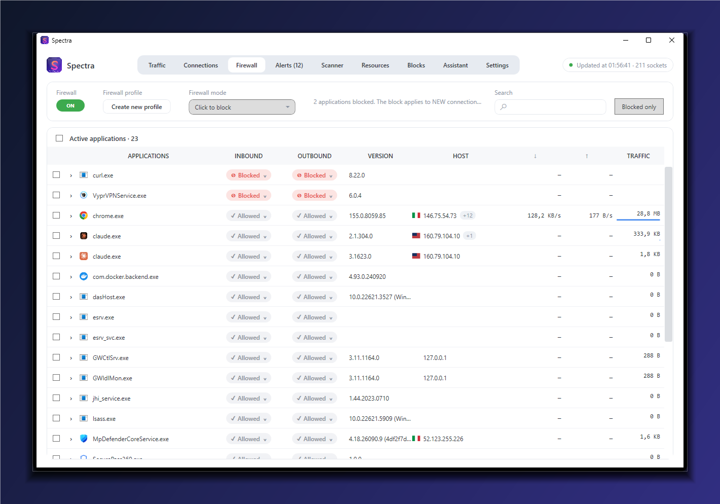This screenshot has height=504, width=720.
Task: Go to the Scanner tab
Action: click(332, 65)
